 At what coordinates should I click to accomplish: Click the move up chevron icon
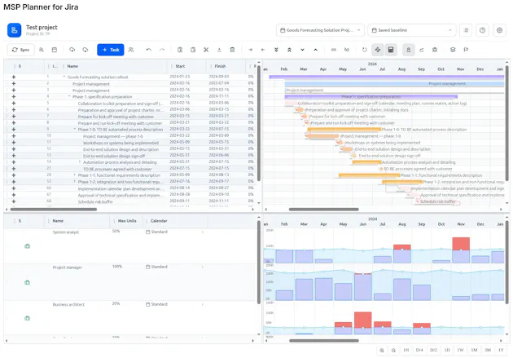coord(315,50)
